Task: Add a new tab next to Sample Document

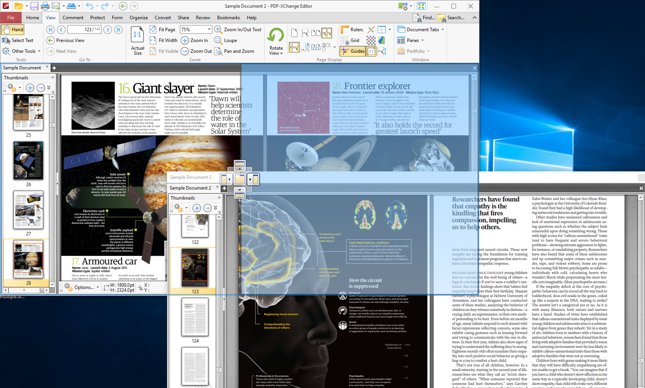Action: pos(54,68)
